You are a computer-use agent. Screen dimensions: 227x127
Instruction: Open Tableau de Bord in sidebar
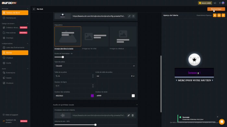pyautogui.click(x=15, y=13)
